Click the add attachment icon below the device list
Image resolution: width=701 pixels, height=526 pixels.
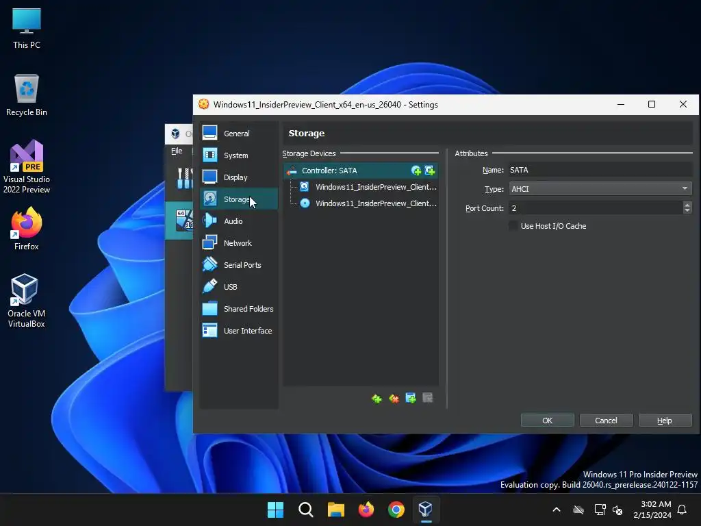[411, 398]
